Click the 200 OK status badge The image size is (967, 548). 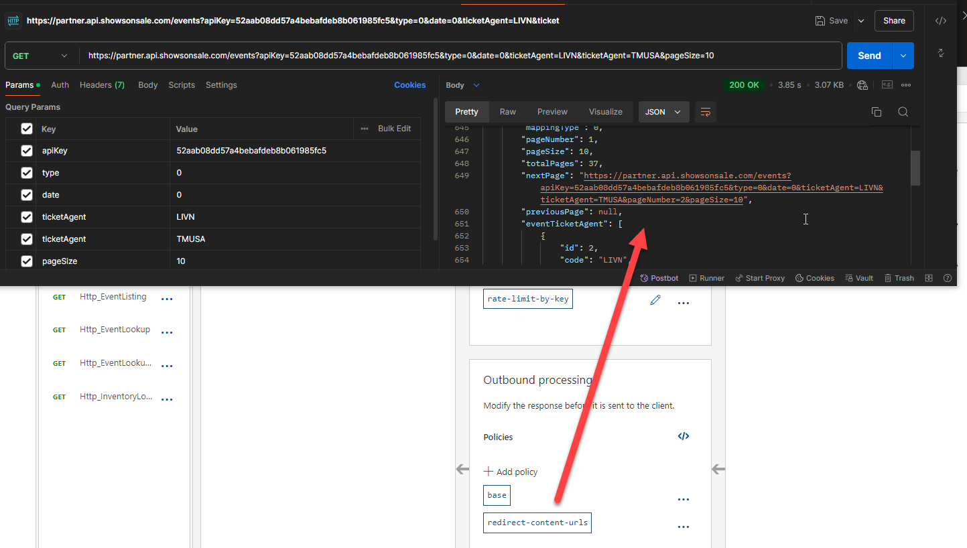[x=744, y=85]
